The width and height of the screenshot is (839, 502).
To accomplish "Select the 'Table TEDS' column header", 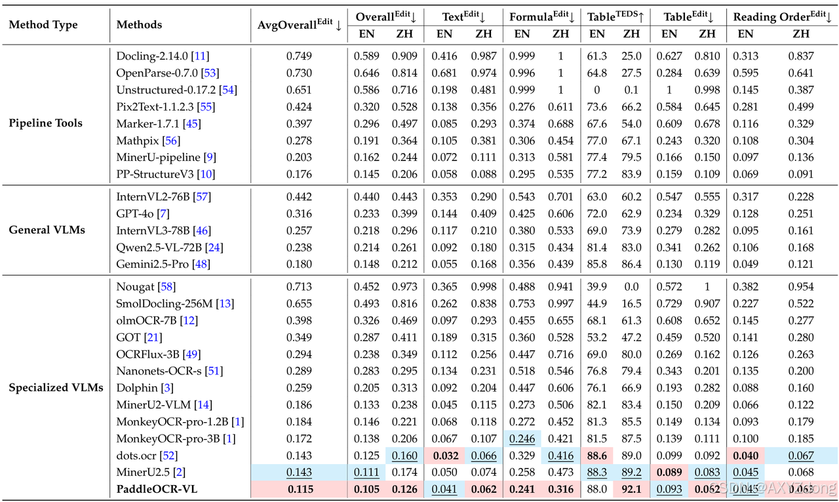I will (x=615, y=18).
